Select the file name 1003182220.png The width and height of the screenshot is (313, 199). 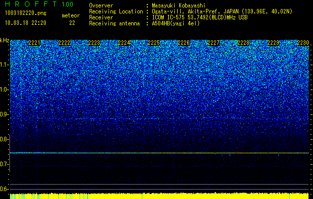coord(26,13)
